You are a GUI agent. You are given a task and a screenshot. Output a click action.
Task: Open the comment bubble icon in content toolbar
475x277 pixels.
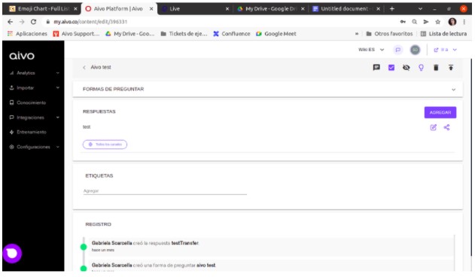(376, 67)
